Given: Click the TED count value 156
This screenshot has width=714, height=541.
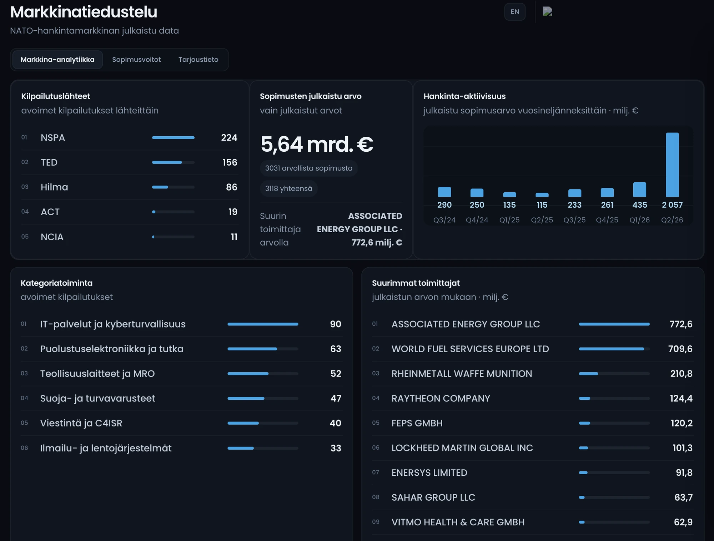Looking at the screenshot, I should (x=230, y=162).
